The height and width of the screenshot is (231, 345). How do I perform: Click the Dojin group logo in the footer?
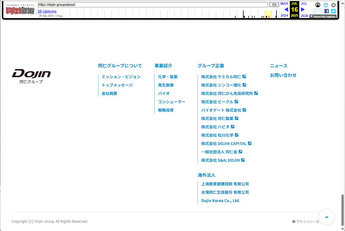(x=31, y=76)
